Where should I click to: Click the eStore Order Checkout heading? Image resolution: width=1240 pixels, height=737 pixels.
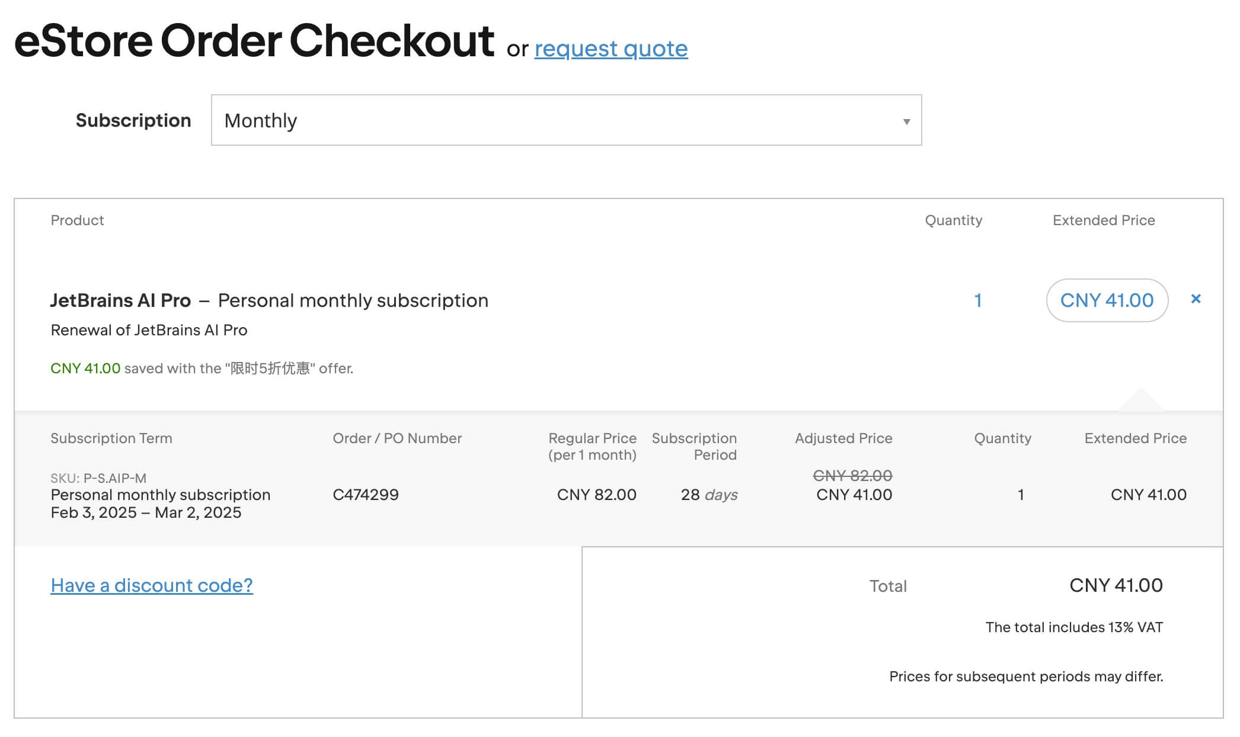pyautogui.click(x=254, y=41)
